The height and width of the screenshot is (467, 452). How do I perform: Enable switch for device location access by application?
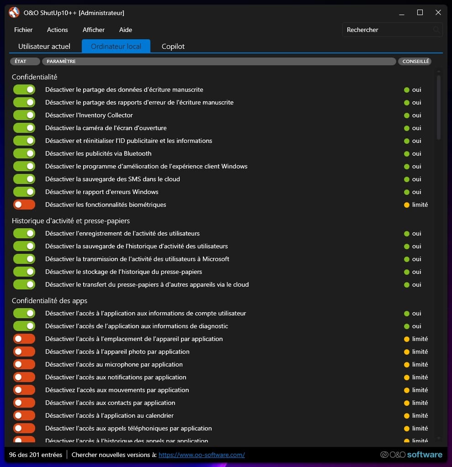(24, 339)
